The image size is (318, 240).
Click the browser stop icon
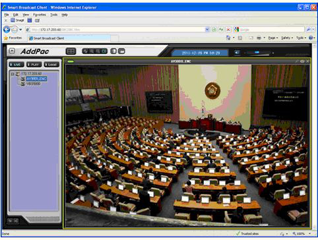[228, 30]
